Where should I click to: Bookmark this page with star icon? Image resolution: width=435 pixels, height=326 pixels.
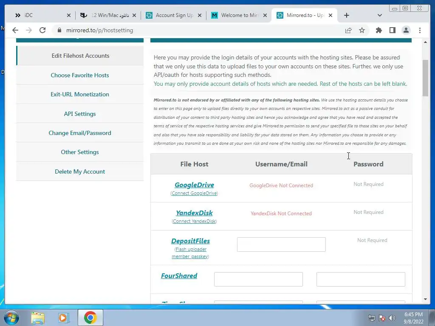click(x=362, y=30)
